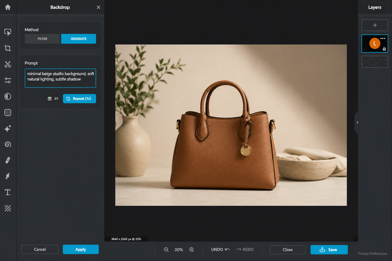
Task: Select the Arrange tool
Action: (8, 32)
